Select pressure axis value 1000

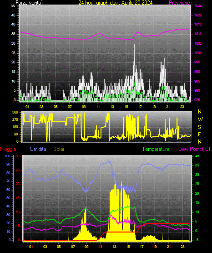[x=198, y=53]
